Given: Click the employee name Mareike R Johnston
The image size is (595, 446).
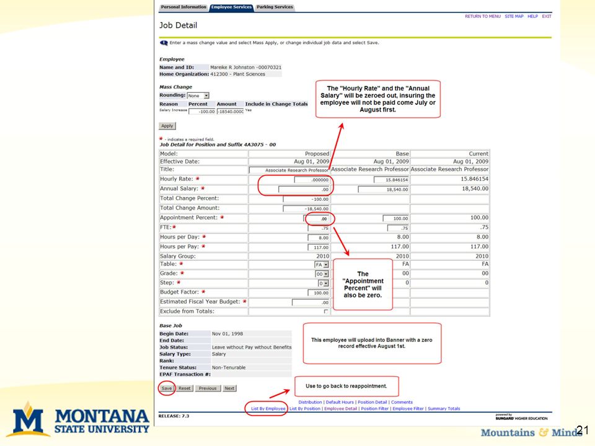Looking at the screenshot, I should click(232, 67).
